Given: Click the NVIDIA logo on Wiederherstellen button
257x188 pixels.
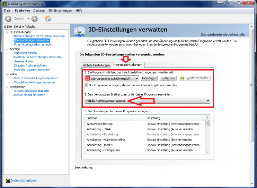Looking at the screenshot, I should click(x=182, y=78).
